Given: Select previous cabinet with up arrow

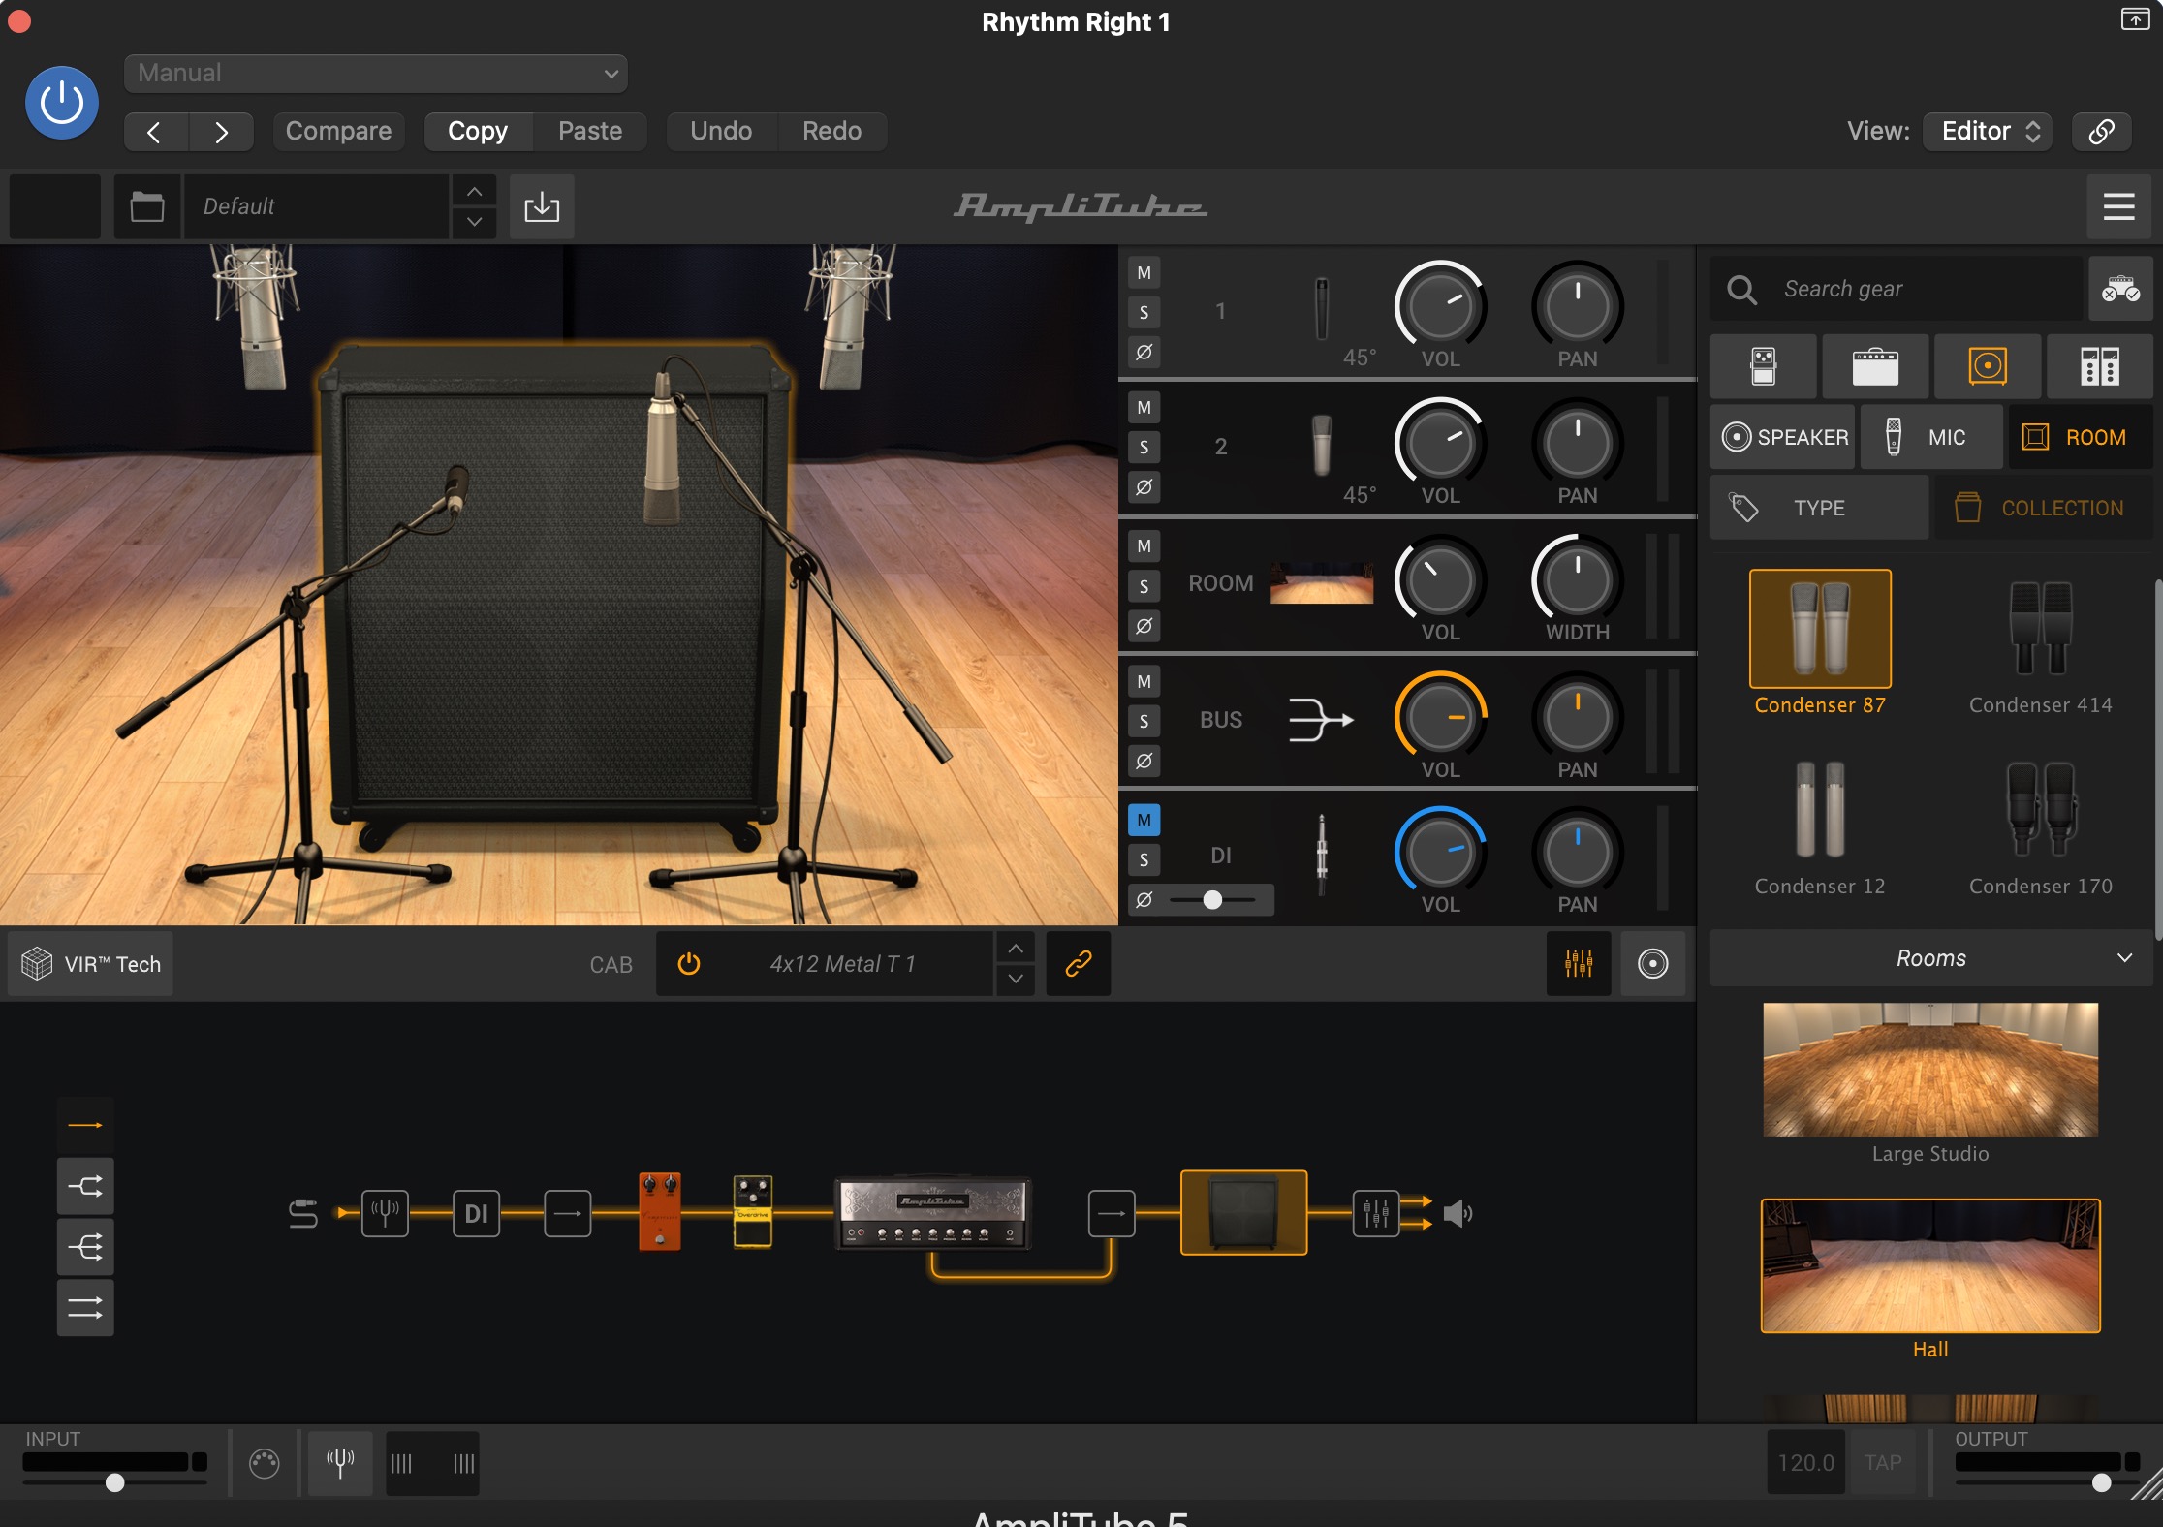Looking at the screenshot, I should pos(1015,949).
